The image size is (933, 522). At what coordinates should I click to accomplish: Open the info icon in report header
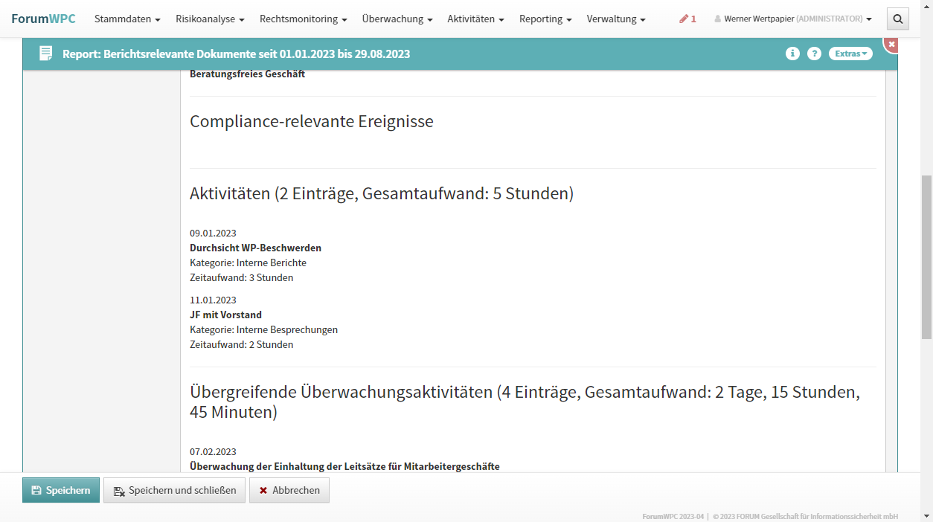pyautogui.click(x=792, y=54)
